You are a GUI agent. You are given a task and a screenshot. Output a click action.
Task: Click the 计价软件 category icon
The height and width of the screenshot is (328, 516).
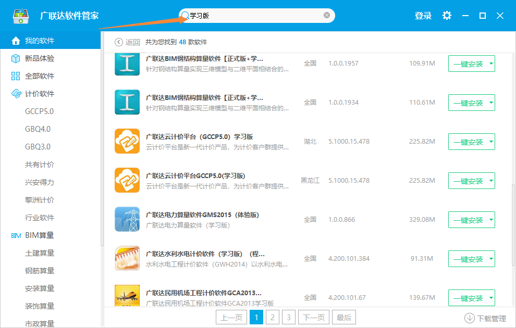pyautogui.click(x=16, y=94)
